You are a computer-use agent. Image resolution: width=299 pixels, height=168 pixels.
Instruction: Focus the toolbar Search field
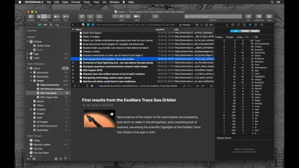click(x=213, y=16)
